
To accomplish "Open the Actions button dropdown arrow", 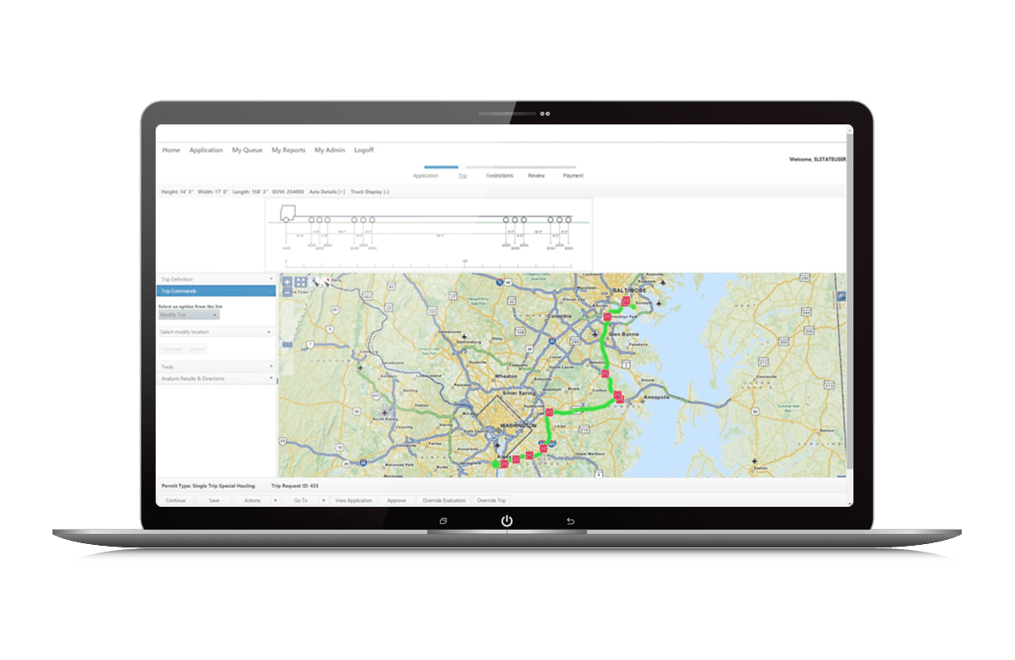I will (274, 501).
